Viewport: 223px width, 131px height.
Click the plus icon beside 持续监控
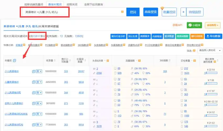[183, 12]
